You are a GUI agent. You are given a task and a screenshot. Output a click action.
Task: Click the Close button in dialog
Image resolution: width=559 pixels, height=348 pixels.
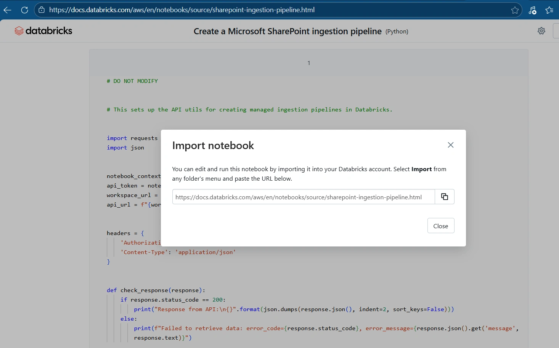click(441, 226)
